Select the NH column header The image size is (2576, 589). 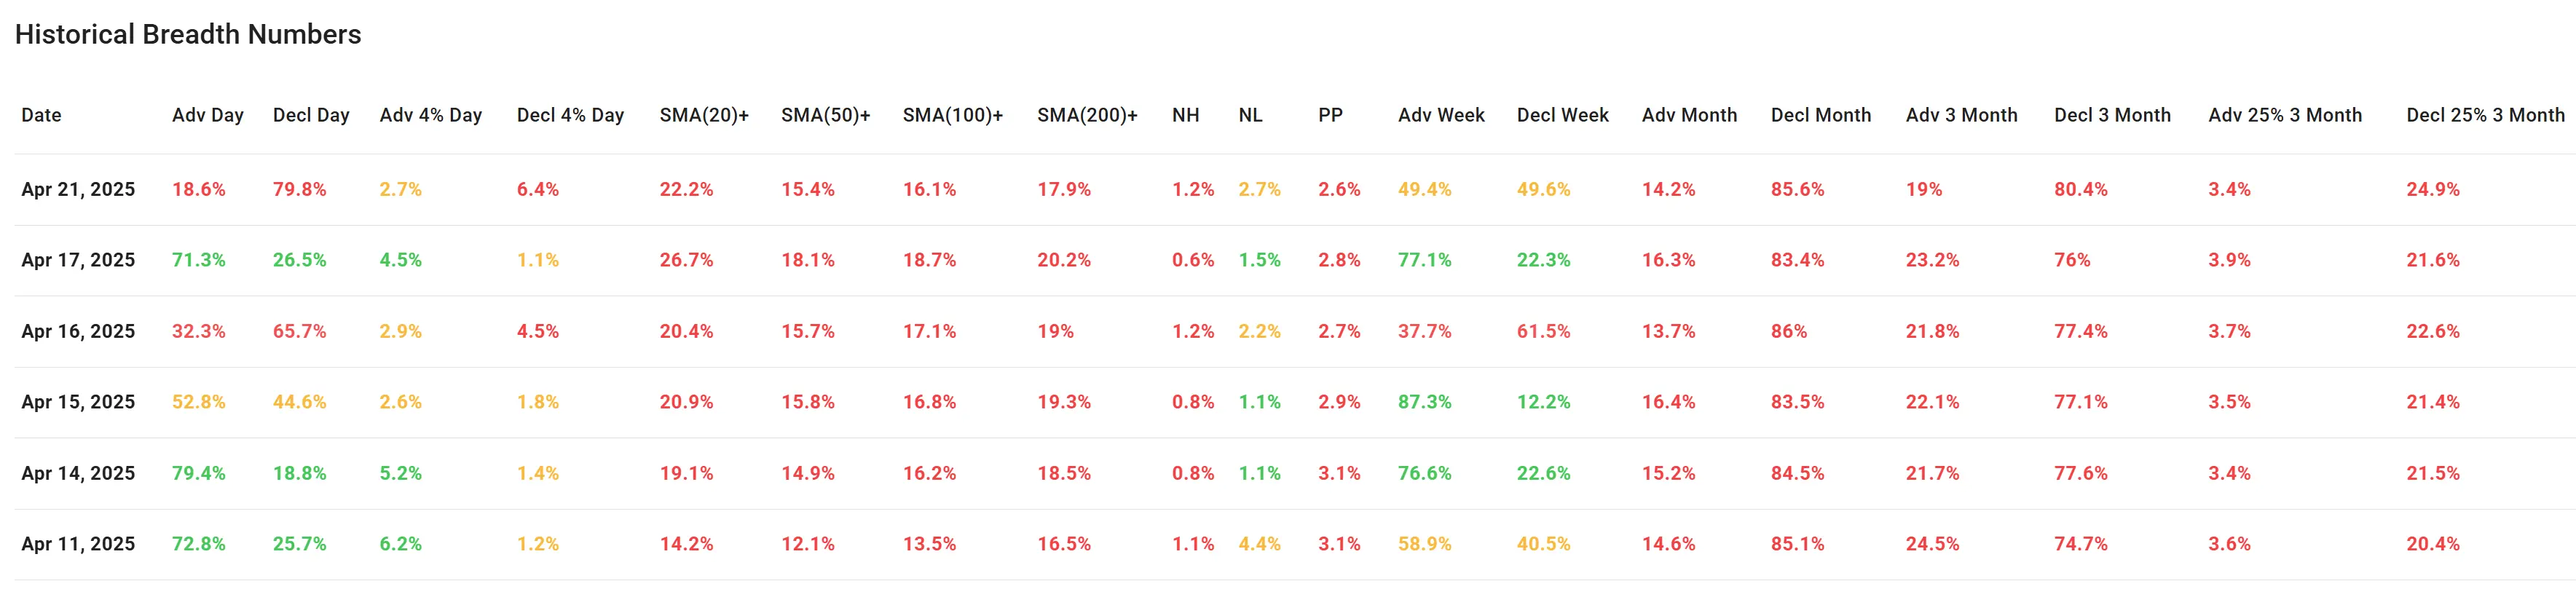pos(1185,115)
